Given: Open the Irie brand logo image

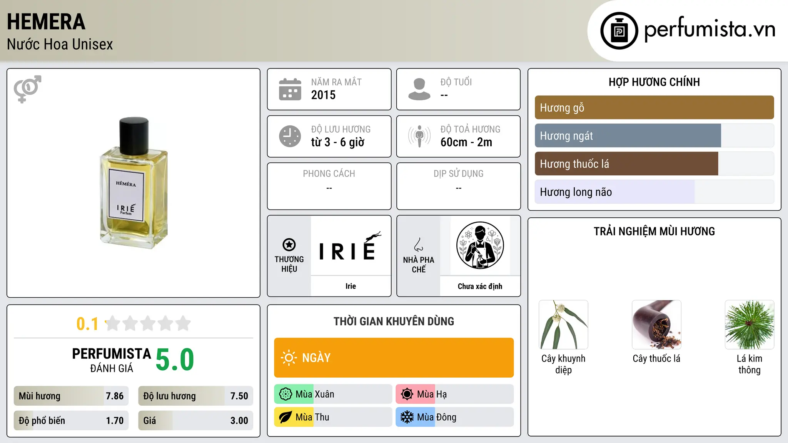Looking at the screenshot, I should (x=351, y=246).
